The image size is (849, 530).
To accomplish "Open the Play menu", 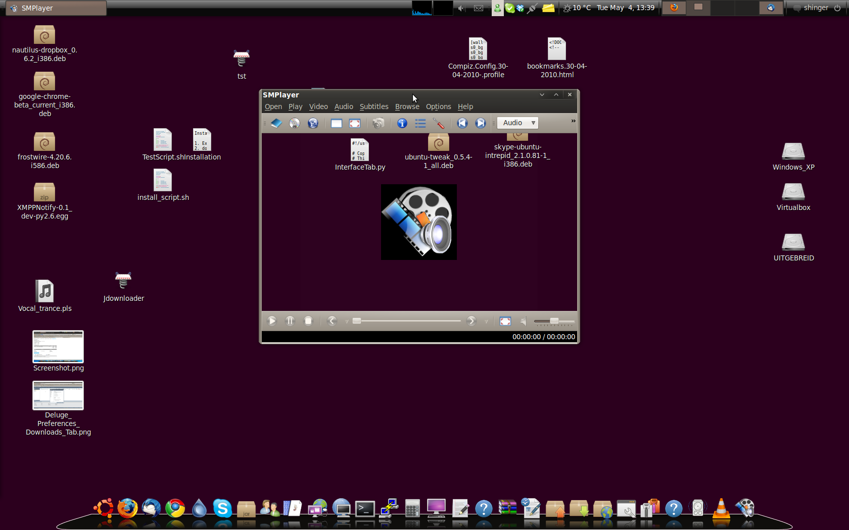I will coord(295,107).
